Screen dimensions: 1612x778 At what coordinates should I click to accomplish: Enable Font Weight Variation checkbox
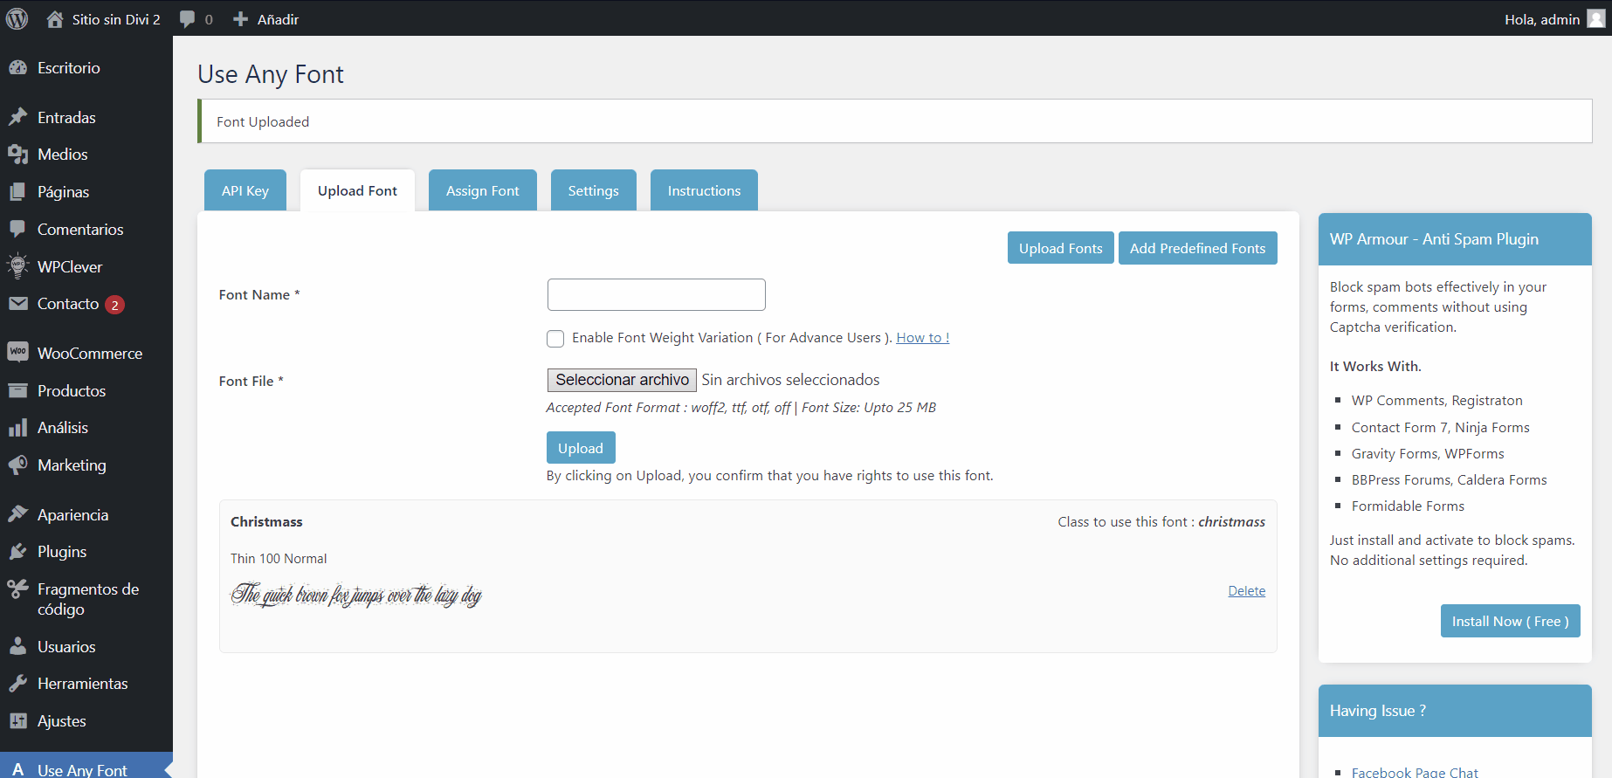(555, 339)
